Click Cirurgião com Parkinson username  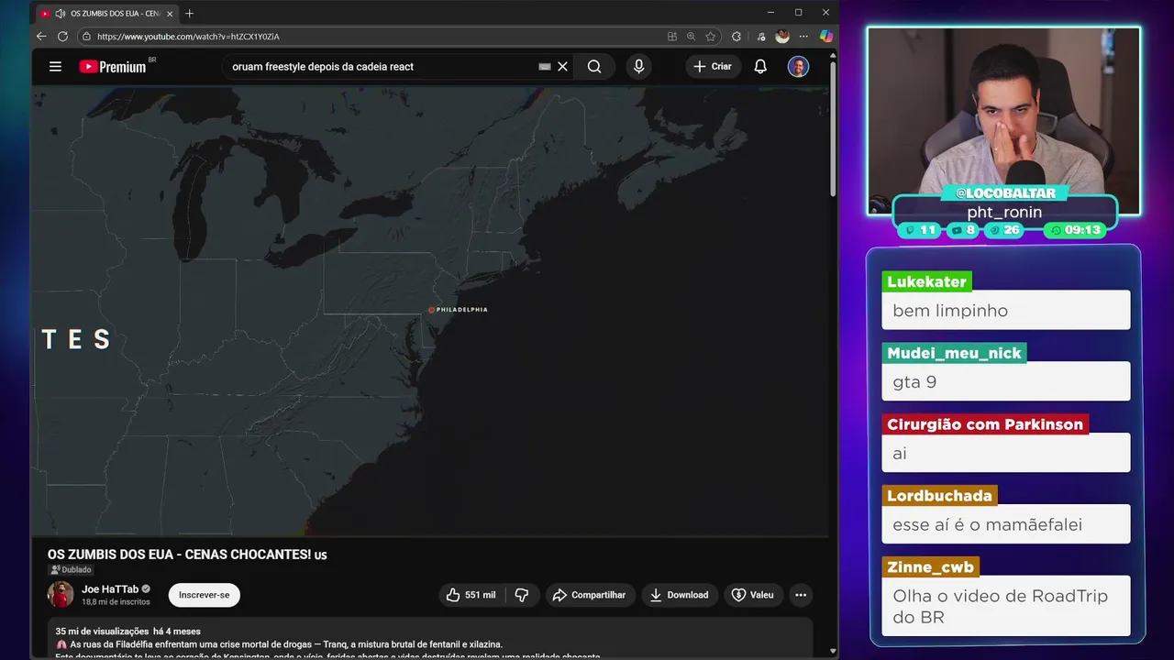(985, 424)
